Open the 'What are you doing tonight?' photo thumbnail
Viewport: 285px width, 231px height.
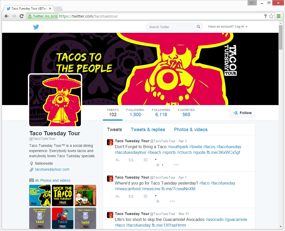click(x=40, y=195)
